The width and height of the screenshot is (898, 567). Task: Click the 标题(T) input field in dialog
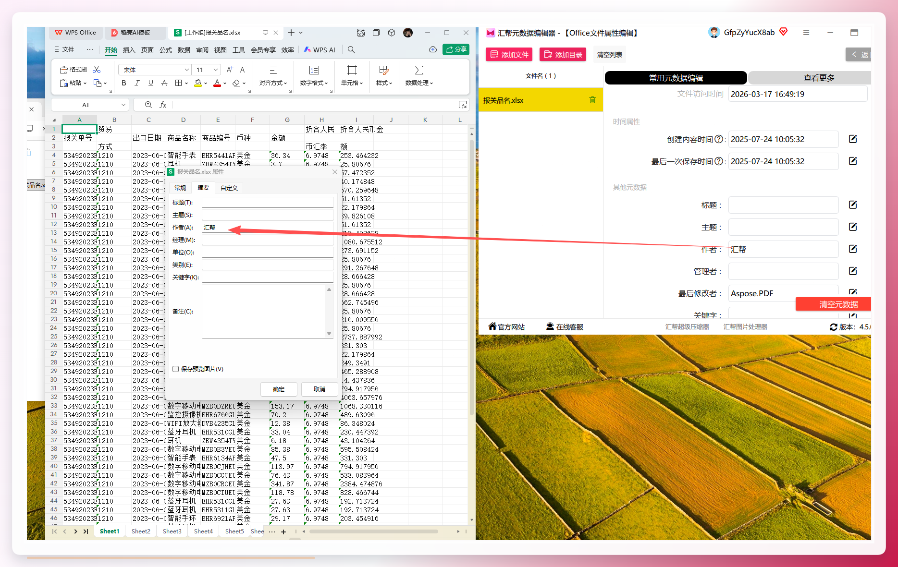(x=268, y=203)
